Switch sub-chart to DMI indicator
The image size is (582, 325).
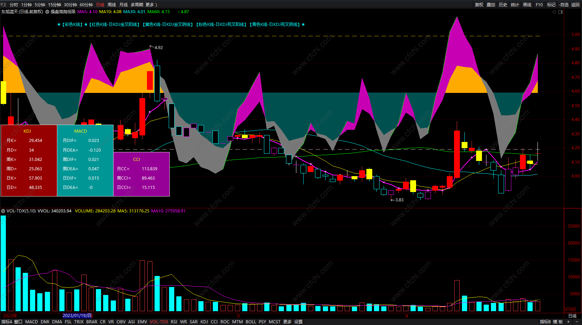(x=45, y=322)
